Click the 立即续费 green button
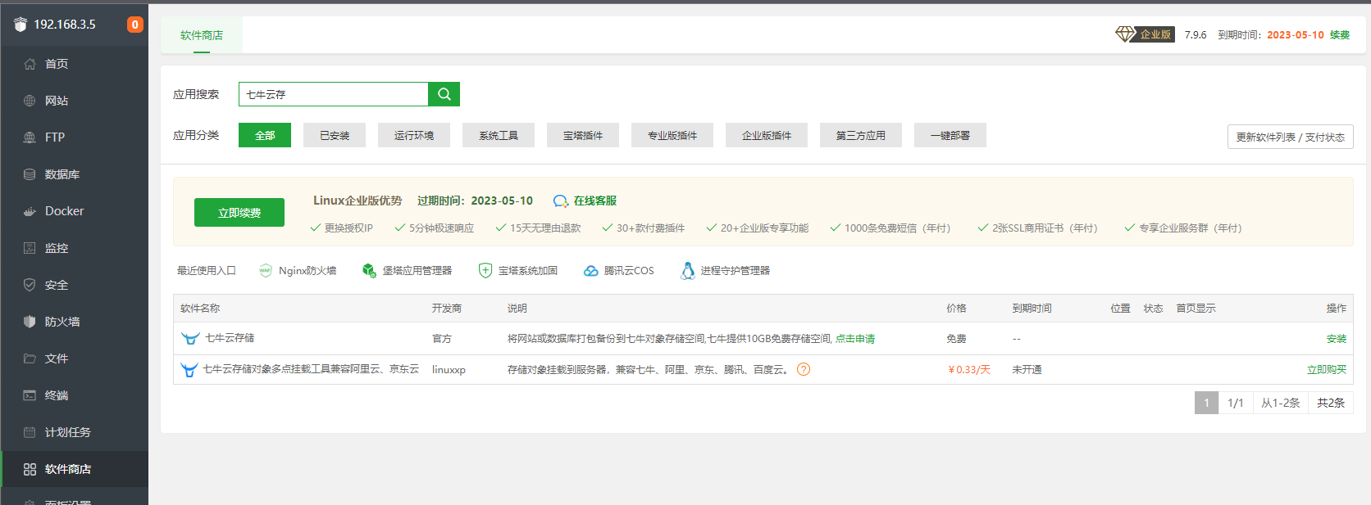Viewport: 1371px width, 505px height. click(x=239, y=213)
